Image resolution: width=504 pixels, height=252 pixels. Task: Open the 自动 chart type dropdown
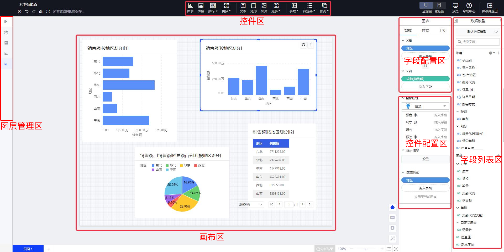tap(425, 106)
